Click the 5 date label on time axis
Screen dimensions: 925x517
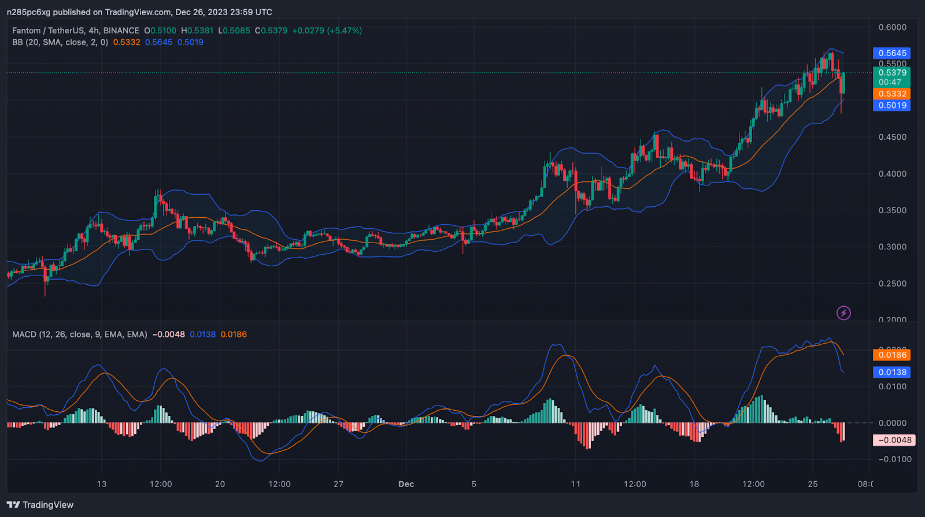point(474,484)
